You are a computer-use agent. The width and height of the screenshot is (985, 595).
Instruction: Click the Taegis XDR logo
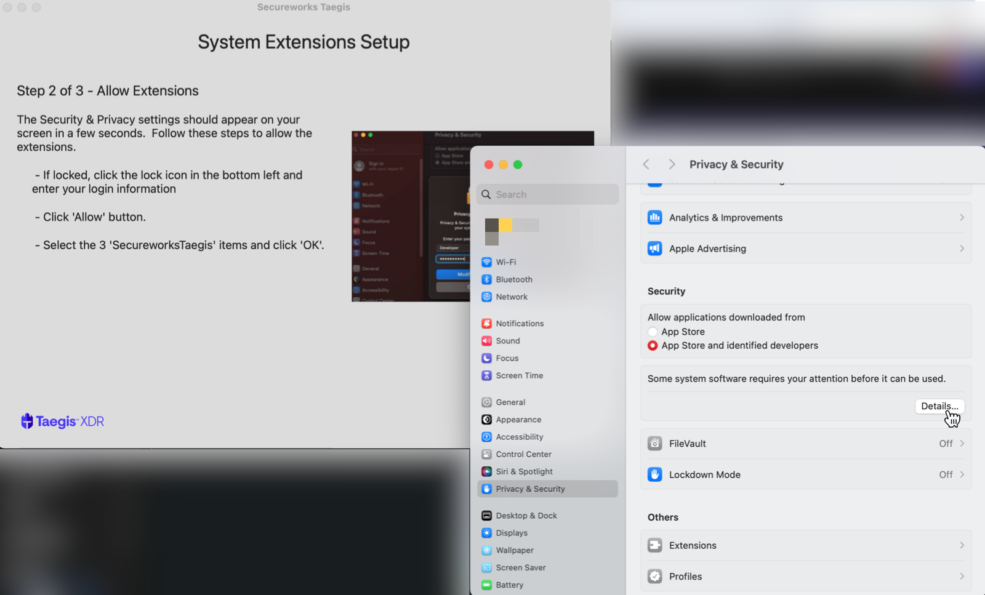tap(62, 421)
